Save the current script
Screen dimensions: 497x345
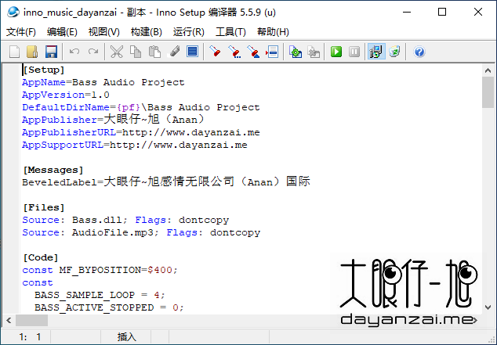pos(51,52)
